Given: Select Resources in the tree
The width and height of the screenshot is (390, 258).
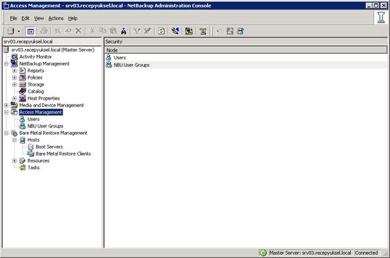Looking at the screenshot, I should (x=38, y=161).
